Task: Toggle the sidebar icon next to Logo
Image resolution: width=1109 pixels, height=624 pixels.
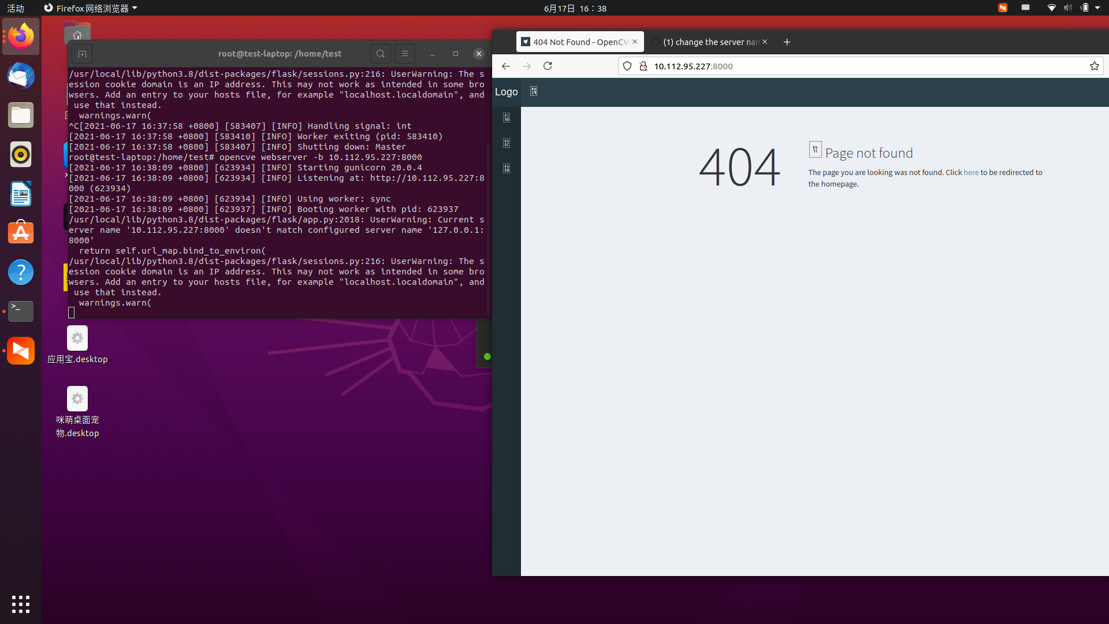Action: tap(534, 91)
